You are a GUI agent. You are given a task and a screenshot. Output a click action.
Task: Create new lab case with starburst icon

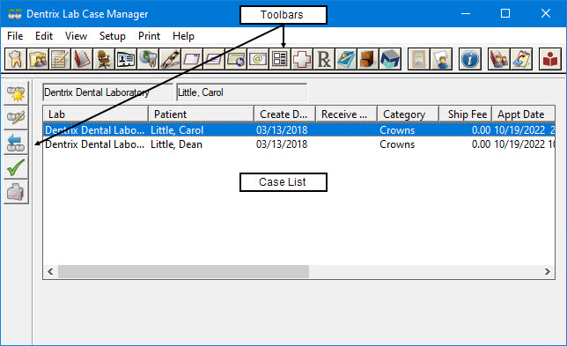pos(16,93)
